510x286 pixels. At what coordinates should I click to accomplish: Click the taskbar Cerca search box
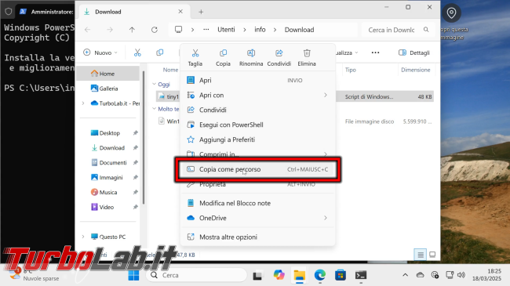196,275
